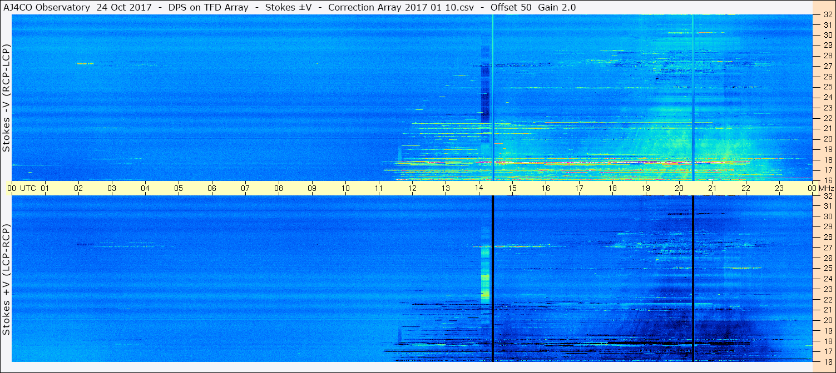Viewport: 836px width, 373px height.
Task: Click 23 MHz label in Stokes +V panel
Action: (x=828, y=289)
